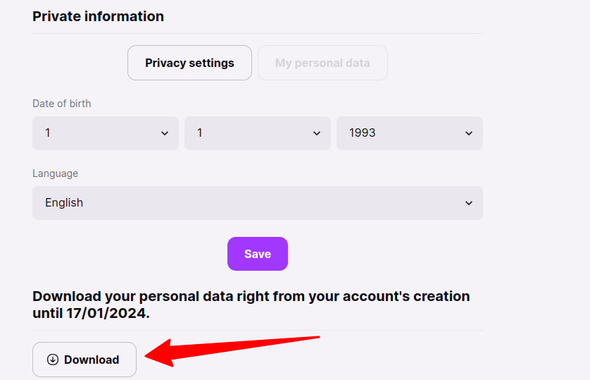Click the purple Save button
Image resolution: width=590 pixels, height=380 pixels.
(x=258, y=254)
